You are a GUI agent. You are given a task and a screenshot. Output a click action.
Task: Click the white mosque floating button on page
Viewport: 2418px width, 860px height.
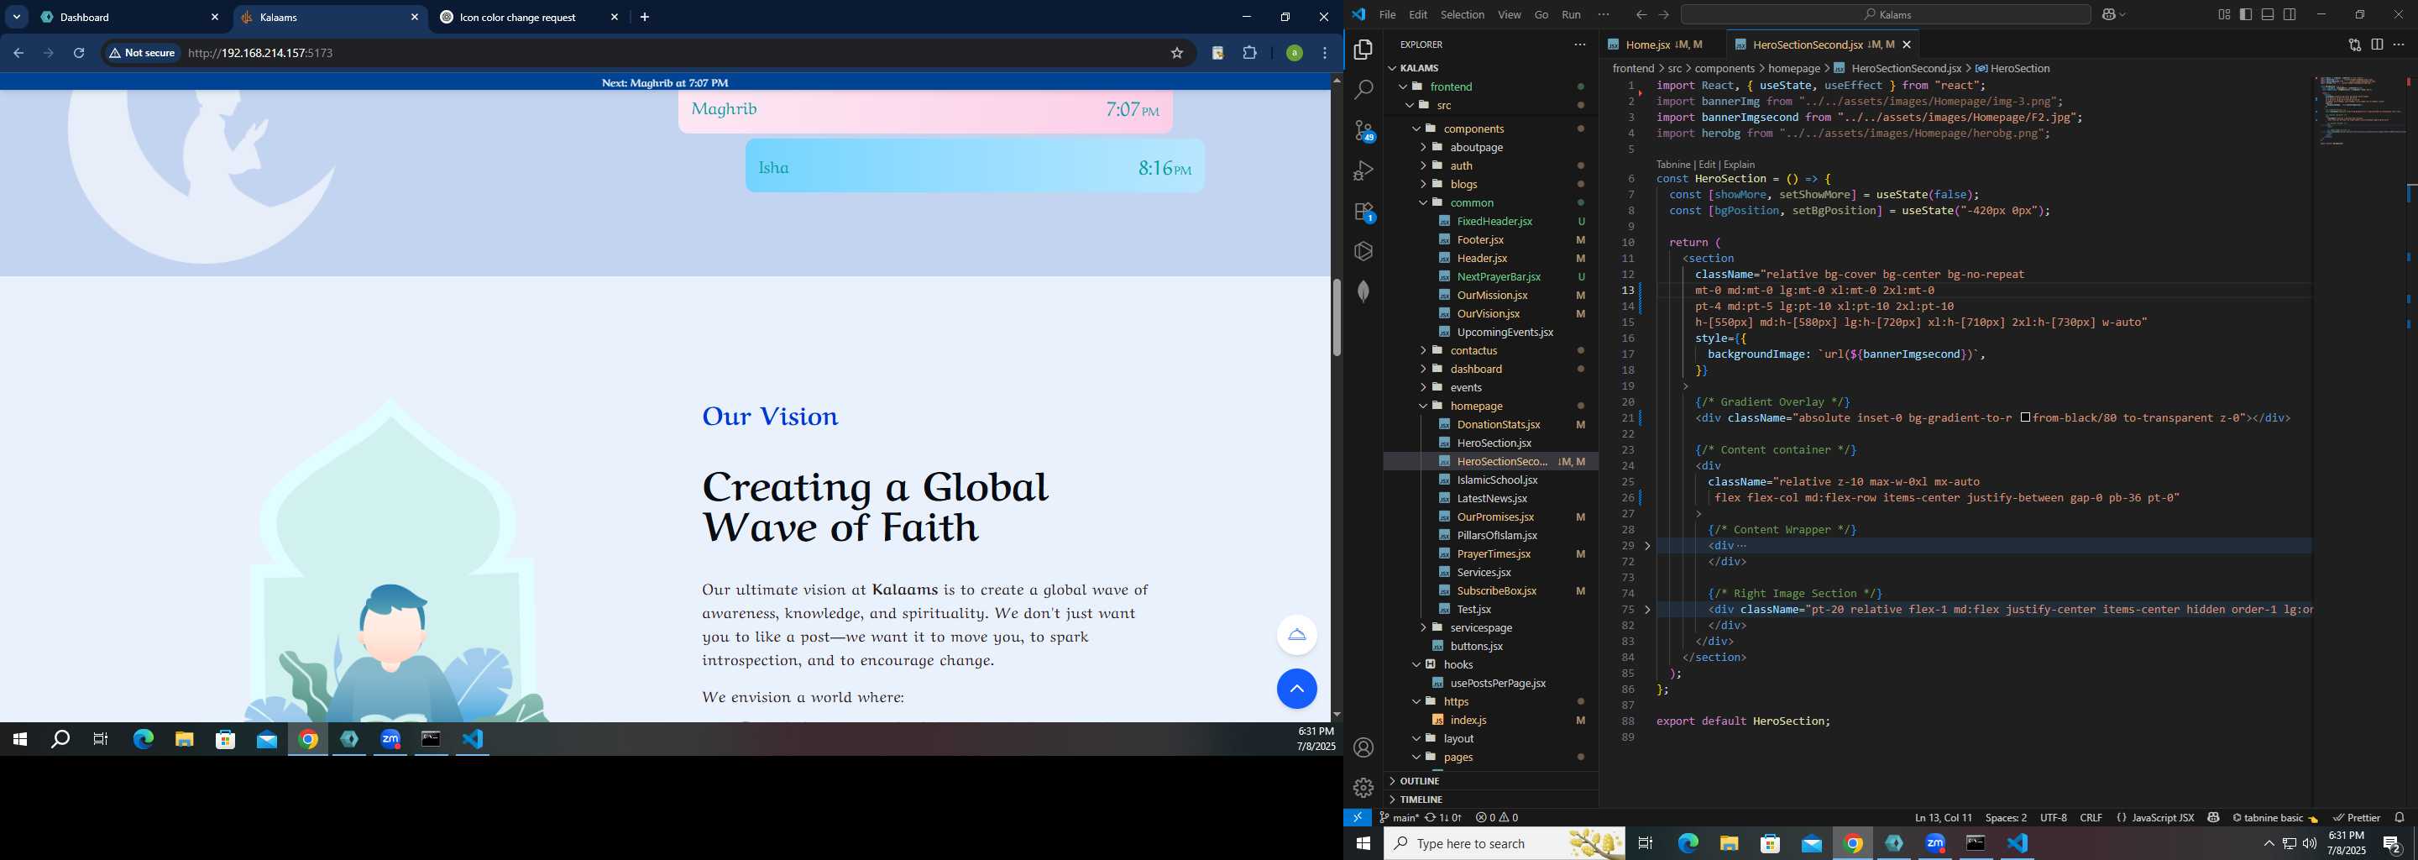pyautogui.click(x=1296, y=635)
